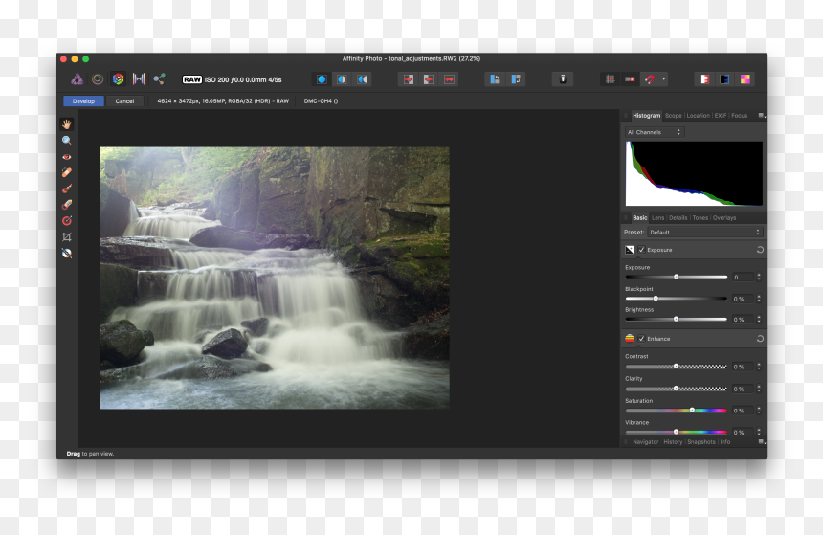Open the Navigator panel tab
823x535 pixels.
pos(646,442)
